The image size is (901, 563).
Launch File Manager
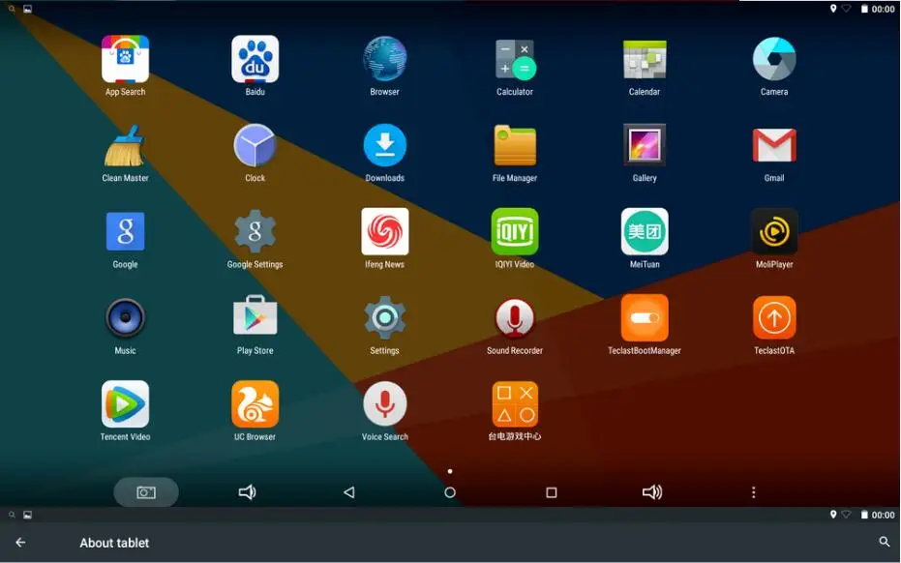point(515,145)
